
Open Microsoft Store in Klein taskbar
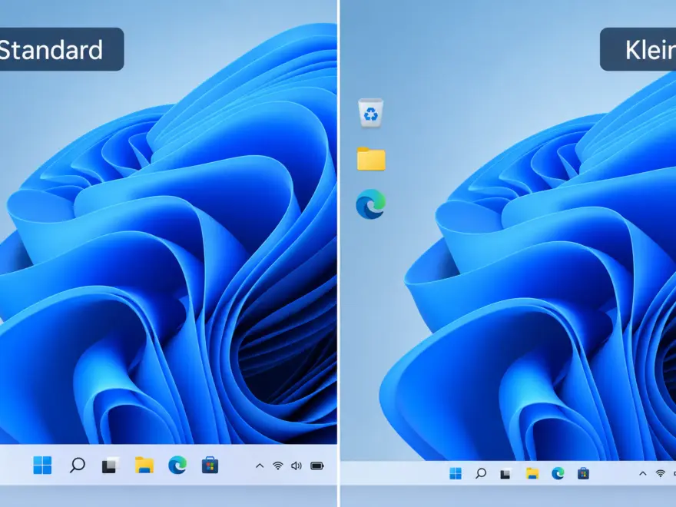tap(583, 473)
